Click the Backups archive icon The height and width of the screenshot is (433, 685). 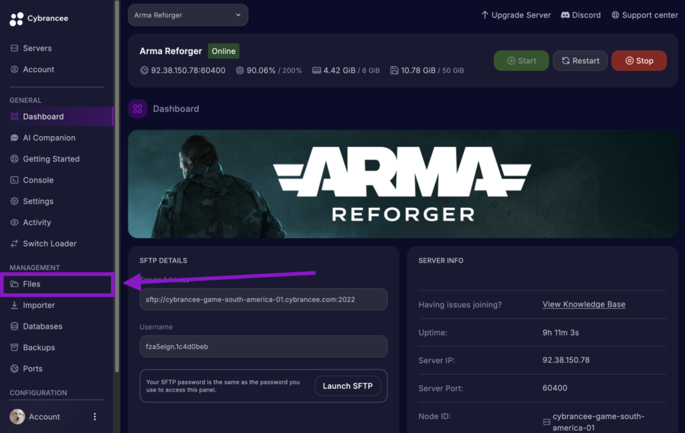[15, 347]
